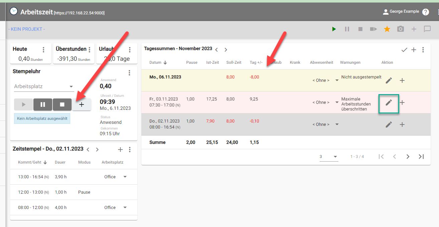Click the help question mark icon
Image resolution: width=439 pixels, height=227 pixels.
tap(425, 12)
